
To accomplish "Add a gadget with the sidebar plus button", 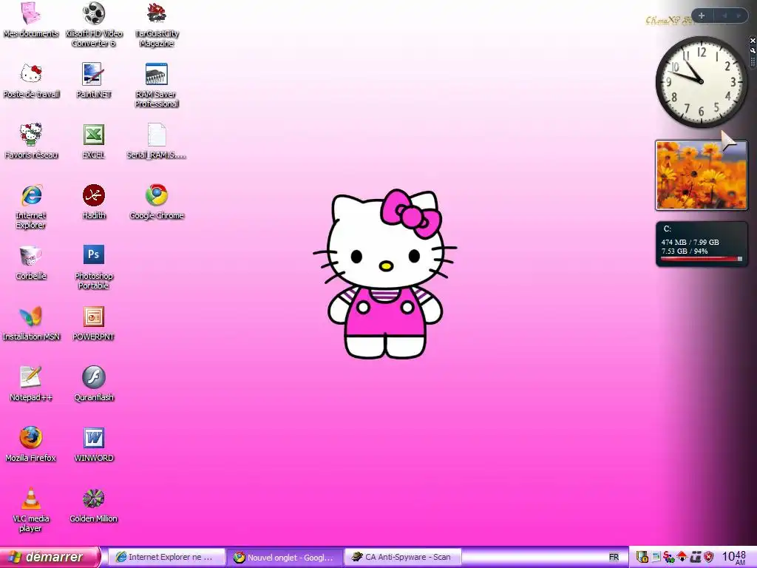I will point(702,16).
